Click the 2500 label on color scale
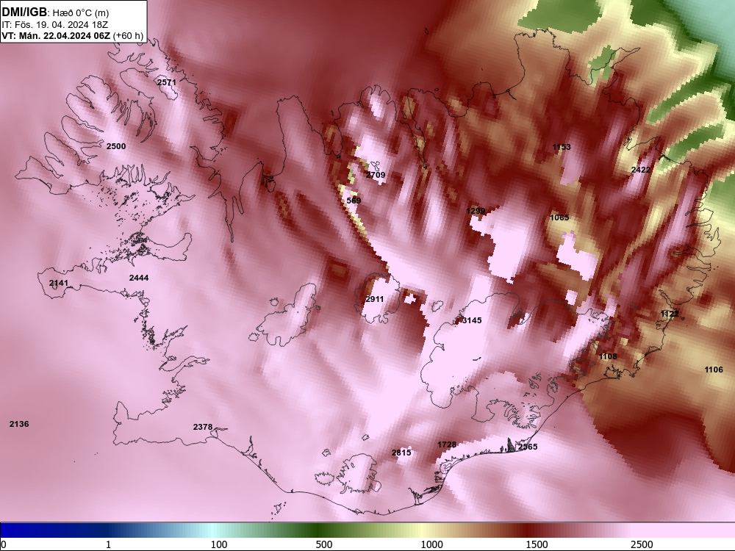Image resolution: width=735 pixels, height=551 pixels. pos(642,544)
